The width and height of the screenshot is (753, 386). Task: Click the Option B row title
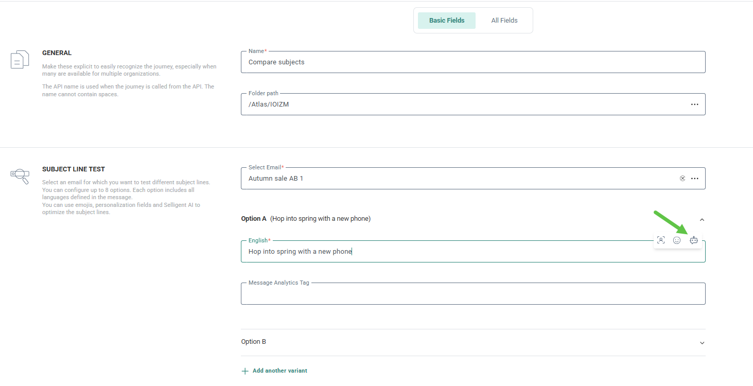254,342
